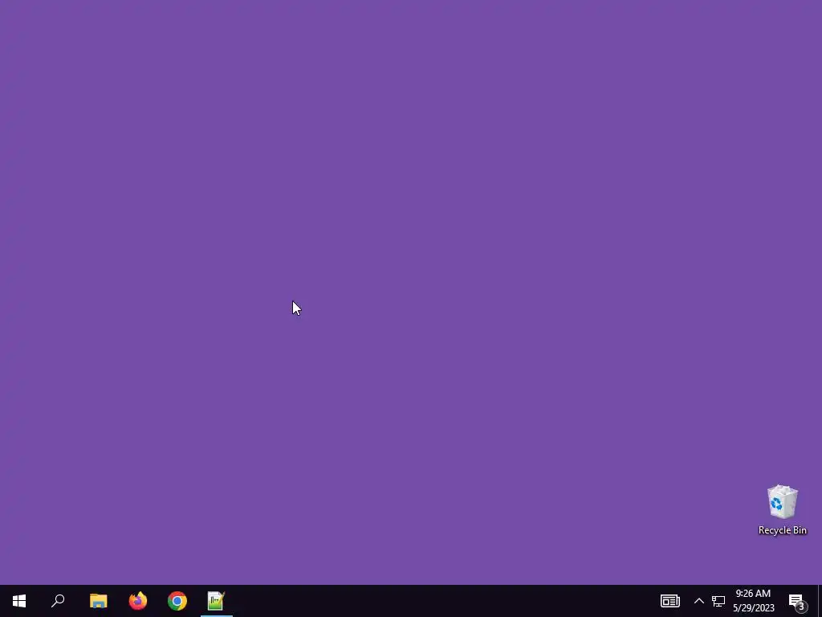Open the Windows Start menu
Image resolution: width=822 pixels, height=617 pixels.
coord(19,601)
